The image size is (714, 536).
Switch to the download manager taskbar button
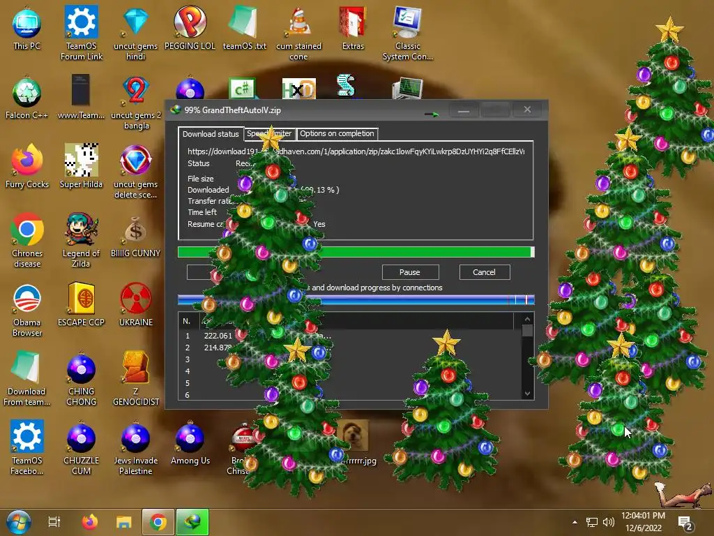[192, 522]
